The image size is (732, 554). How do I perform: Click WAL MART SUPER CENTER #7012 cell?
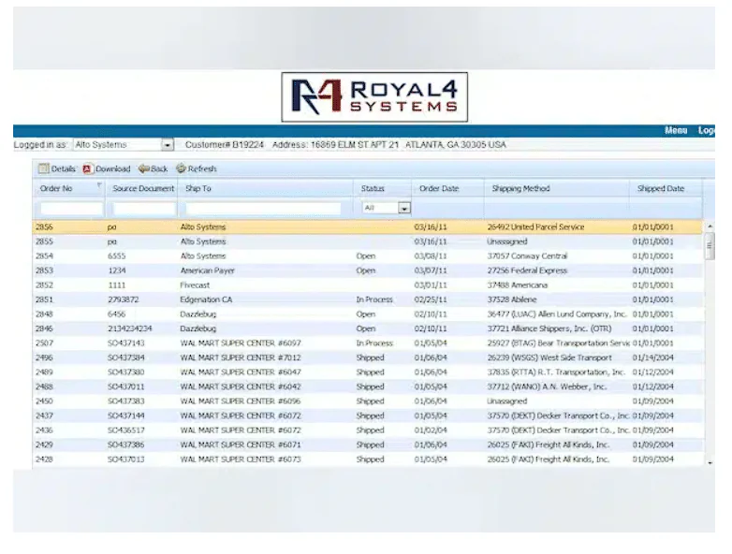tap(241, 357)
